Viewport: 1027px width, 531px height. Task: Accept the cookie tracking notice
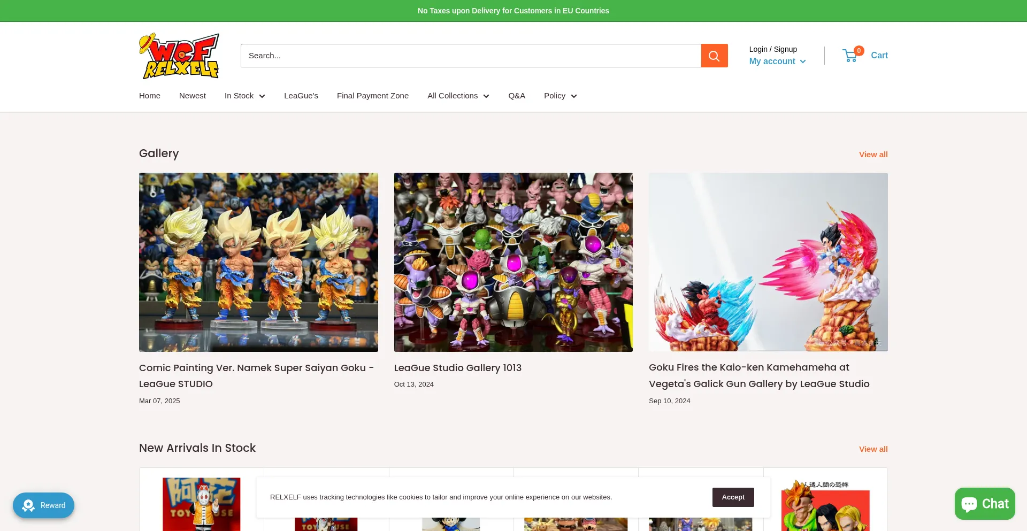pos(733,497)
